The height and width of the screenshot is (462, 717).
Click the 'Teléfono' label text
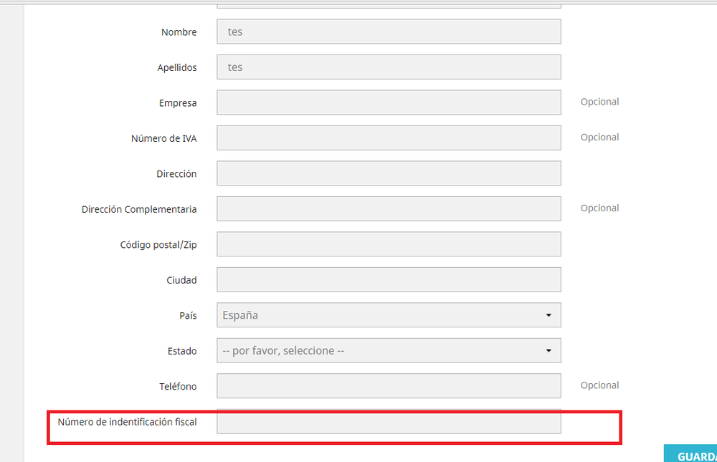click(178, 387)
